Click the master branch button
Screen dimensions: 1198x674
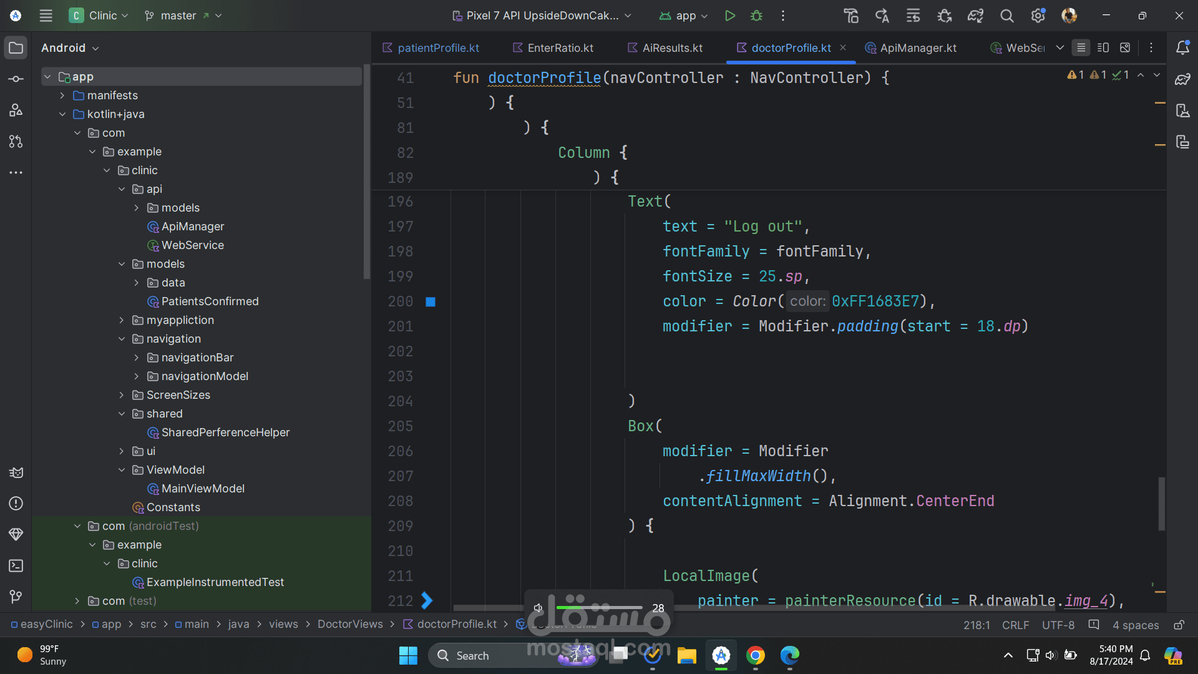[x=178, y=16]
